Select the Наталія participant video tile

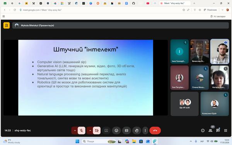tap(220, 78)
